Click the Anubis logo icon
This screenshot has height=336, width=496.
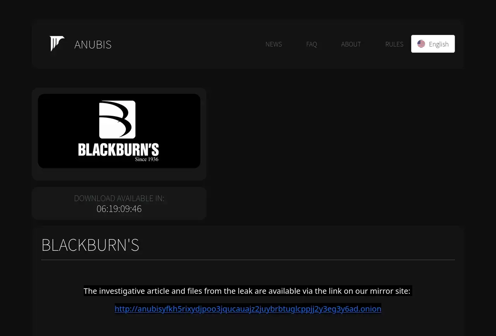click(57, 44)
